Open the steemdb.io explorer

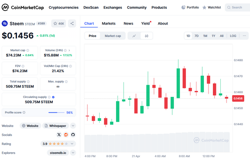[x=58, y=153]
